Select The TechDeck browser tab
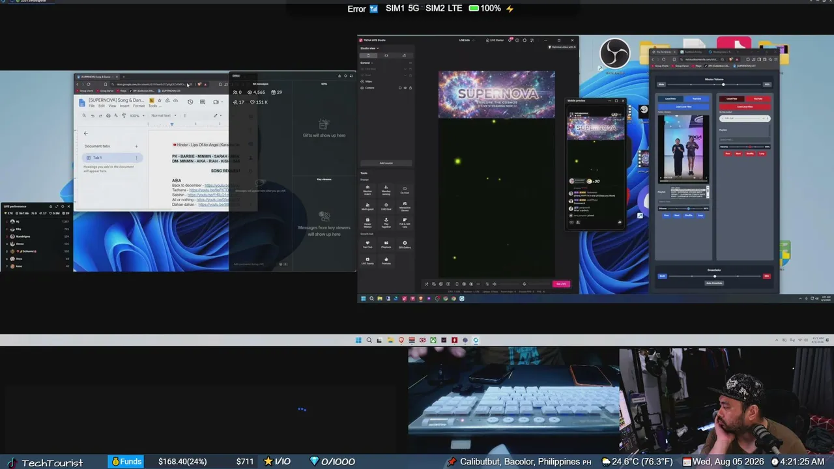The image size is (834, 469). pyautogui.click(x=664, y=52)
